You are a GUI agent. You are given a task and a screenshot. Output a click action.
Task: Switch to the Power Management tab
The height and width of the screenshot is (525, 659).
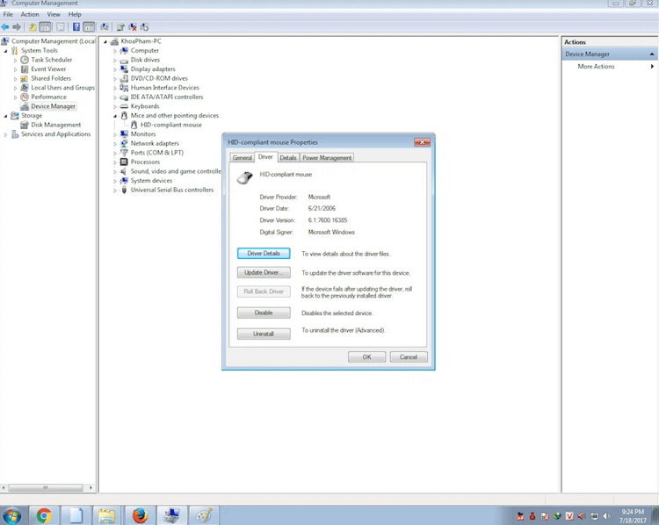tap(327, 158)
